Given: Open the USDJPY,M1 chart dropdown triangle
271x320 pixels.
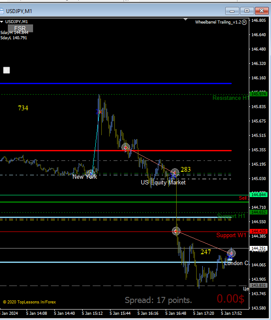Looking at the screenshot, I should (x=2, y=22).
